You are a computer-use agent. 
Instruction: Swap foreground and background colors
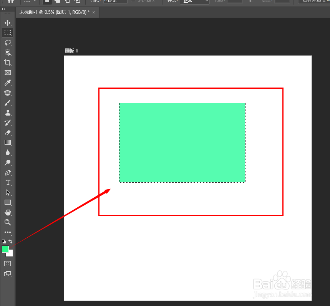(x=10, y=241)
